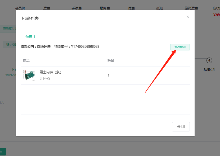Click the step 4 circle icon
This screenshot has width=220, height=156.
tap(209, 60)
